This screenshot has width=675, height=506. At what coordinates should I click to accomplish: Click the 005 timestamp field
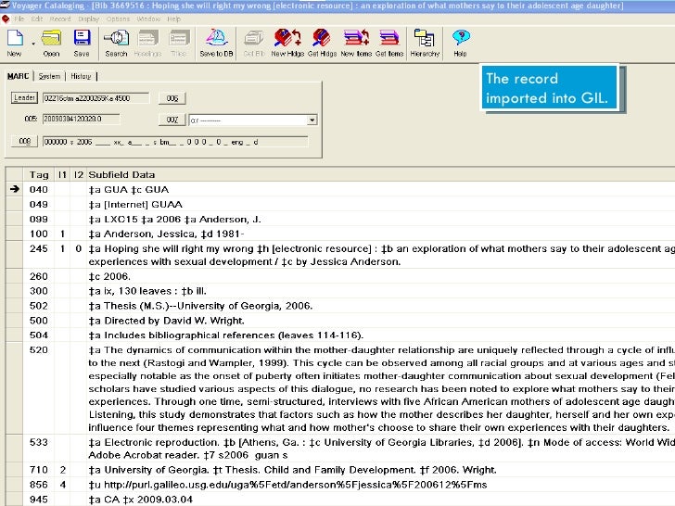click(x=81, y=119)
